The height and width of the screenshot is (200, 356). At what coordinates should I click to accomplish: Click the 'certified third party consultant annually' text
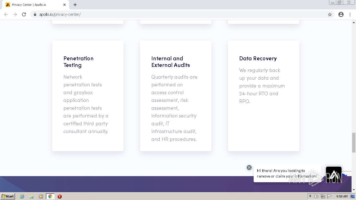tap(86, 127)
